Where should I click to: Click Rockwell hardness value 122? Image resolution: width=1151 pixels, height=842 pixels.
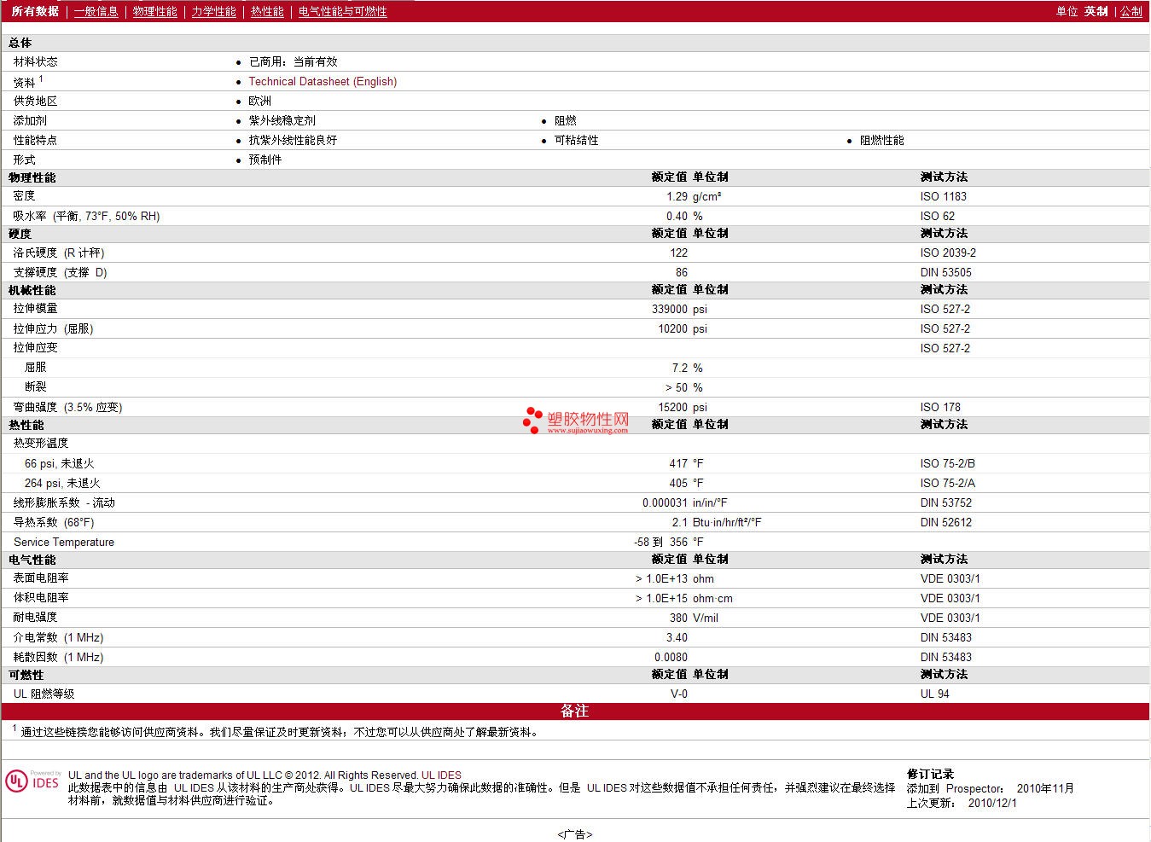tap(678, 253)
